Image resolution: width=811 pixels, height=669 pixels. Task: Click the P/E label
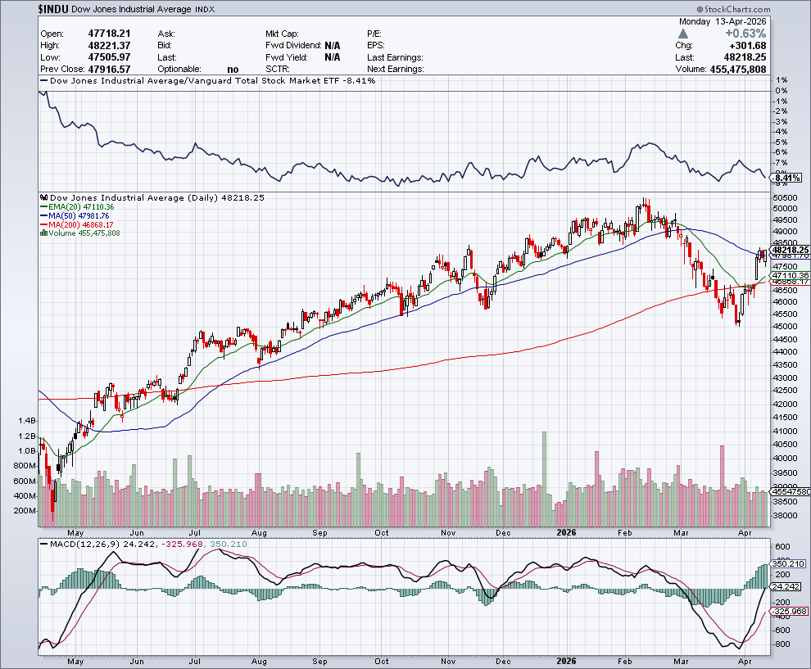tap(374, 34)
